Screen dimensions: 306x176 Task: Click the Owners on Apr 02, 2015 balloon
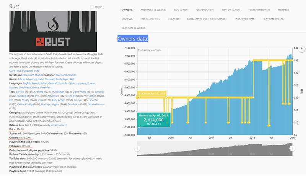pos(154,120)
